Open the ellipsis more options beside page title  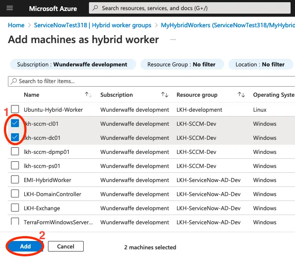173,40
